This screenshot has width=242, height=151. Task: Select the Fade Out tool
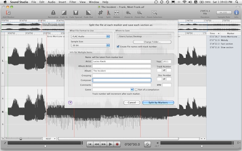pos(88,13)
